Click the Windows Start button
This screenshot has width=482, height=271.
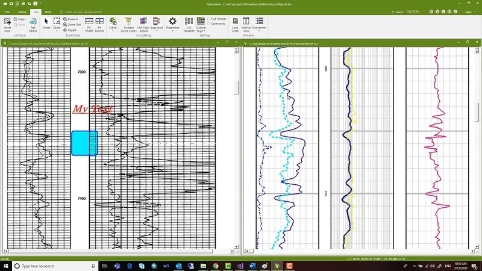coord(6,266)
